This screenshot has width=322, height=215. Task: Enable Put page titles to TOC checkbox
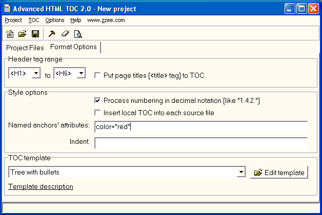pyautogui.click(x=97, y=75)
